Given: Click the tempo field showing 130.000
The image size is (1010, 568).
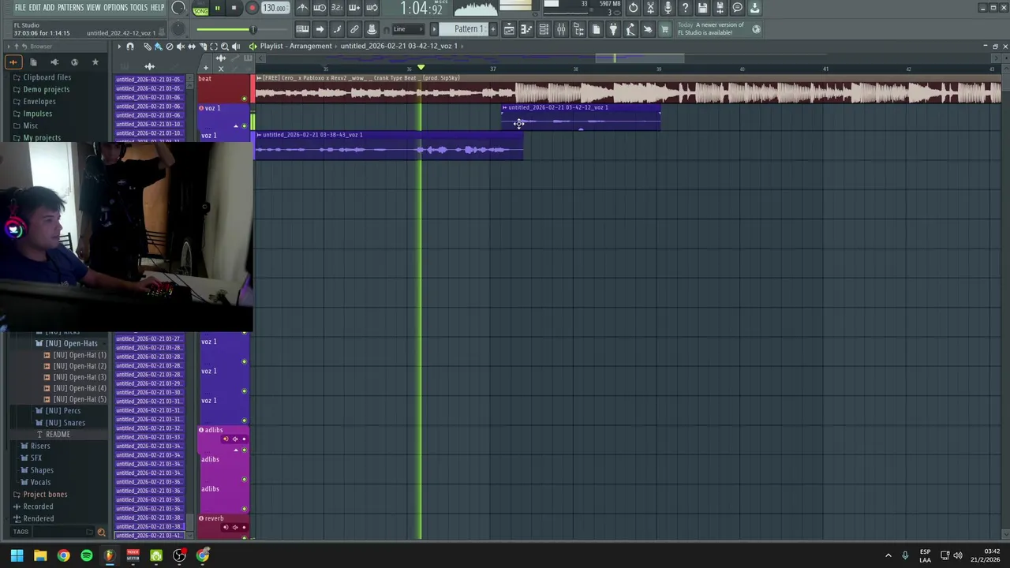Looking at the screenshot, I should click(274, 9).
